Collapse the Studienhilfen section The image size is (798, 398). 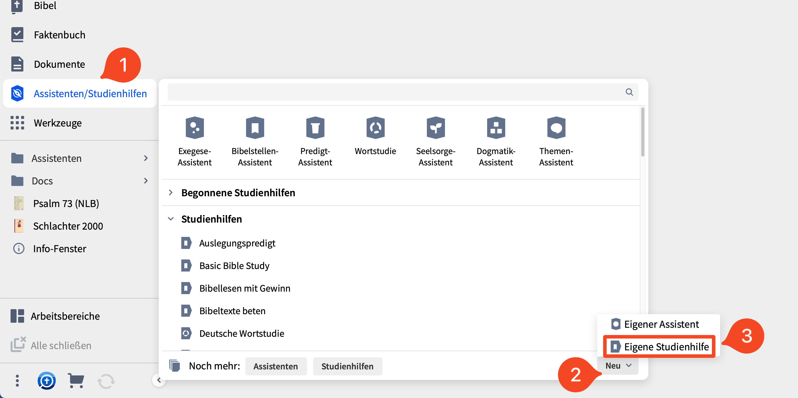(x=171, y=219)
